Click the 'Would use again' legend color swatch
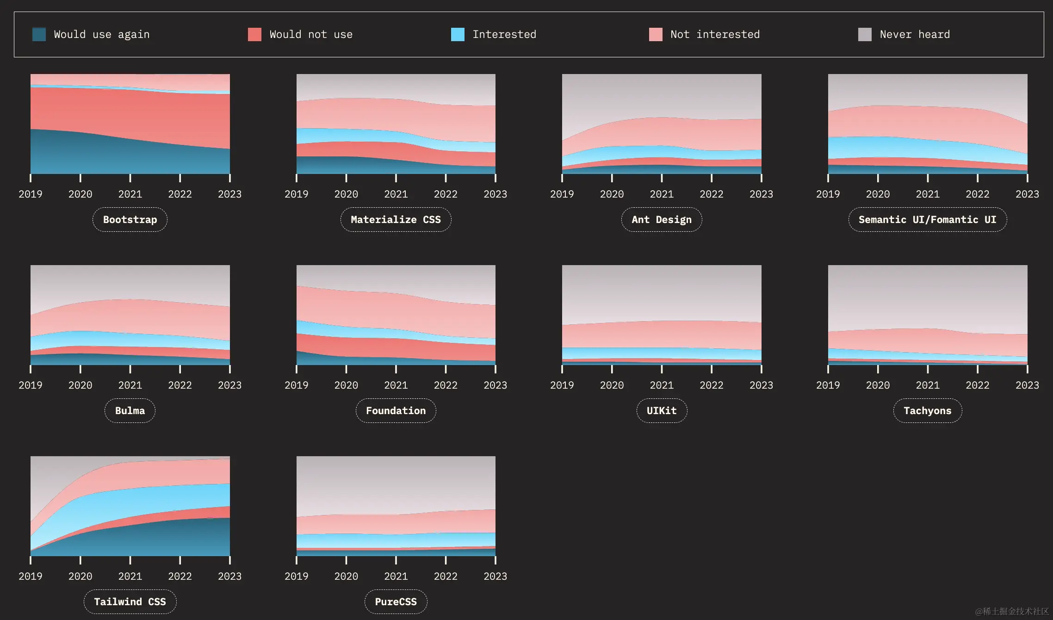 (39, 34)
